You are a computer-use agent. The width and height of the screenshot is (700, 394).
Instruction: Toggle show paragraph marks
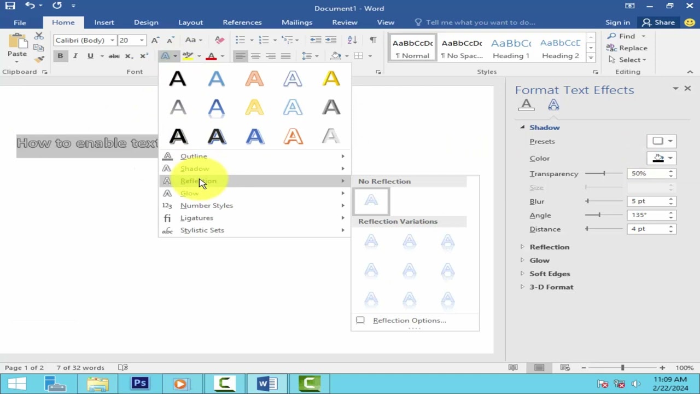373,40
